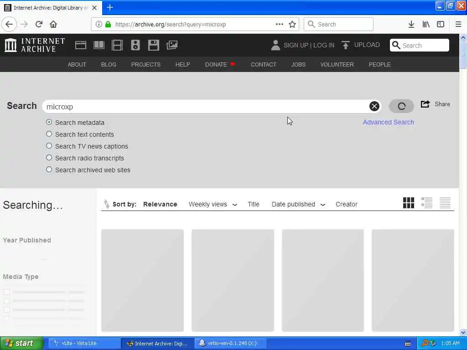The width and height of the screenshot is (467, 350).
Task: Sort results by Title
Action: click(254, 204)
